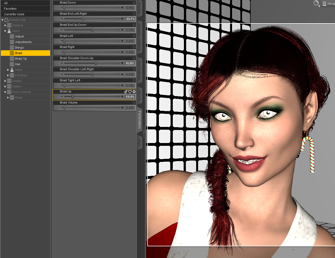
Task: Expand the Full Body group
Action: (8, 75)
